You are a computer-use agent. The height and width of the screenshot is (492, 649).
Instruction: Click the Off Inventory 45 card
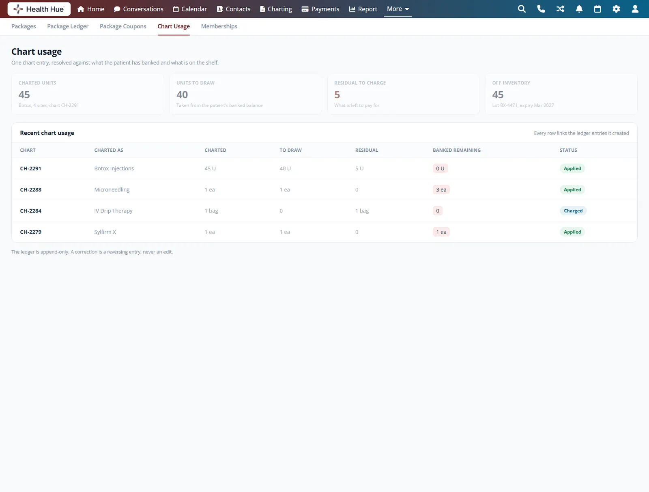(x=561, y=94)
